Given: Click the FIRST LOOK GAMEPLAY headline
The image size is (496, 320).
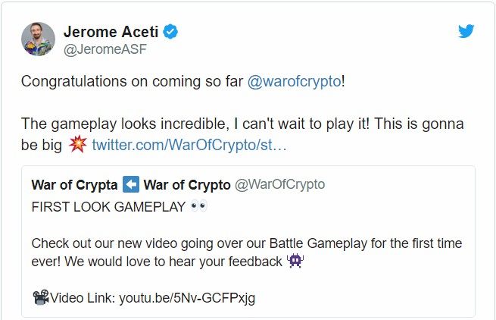Looking at the screenshot, I should (x=108, y=206).
